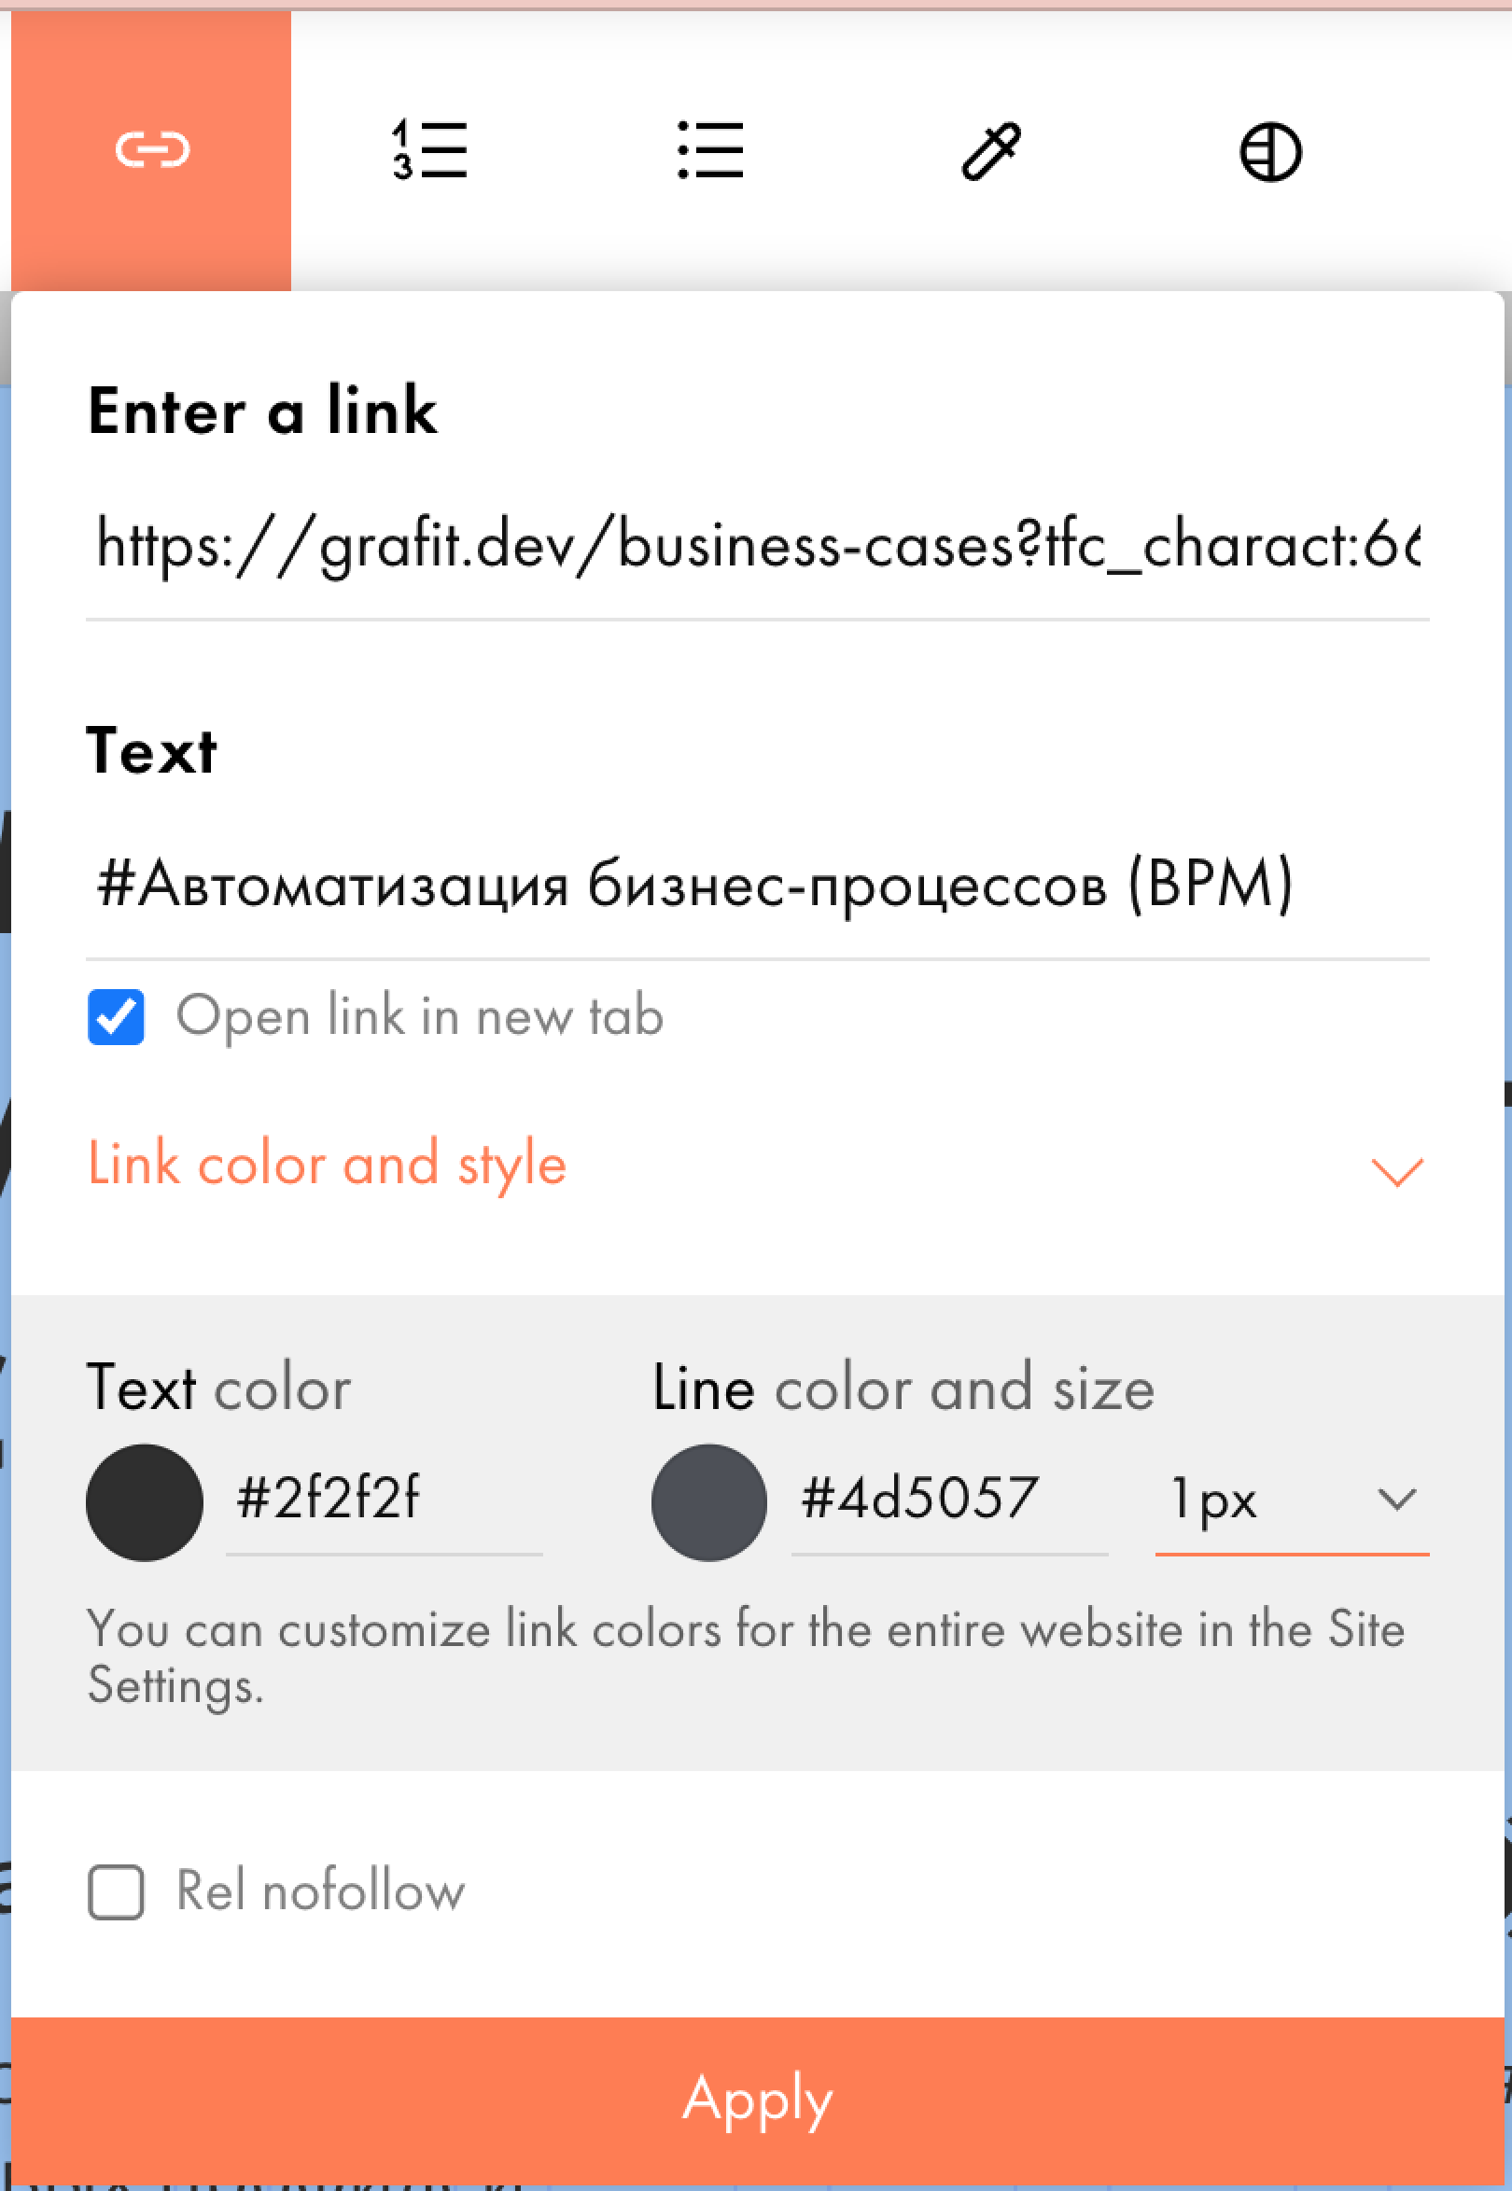Select the bulleted list icon
Viewport: 1512px width, 2191px height.
click(709, 149)
